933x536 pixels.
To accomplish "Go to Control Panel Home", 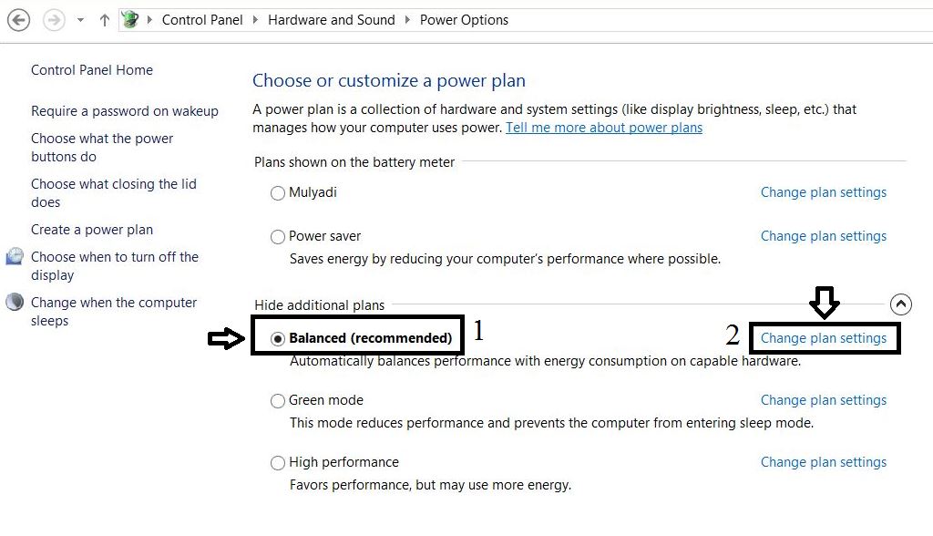I will [x=92, y=70].
